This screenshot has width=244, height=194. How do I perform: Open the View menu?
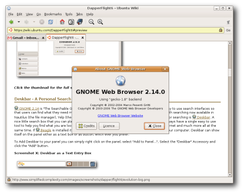tap(29, 14)
